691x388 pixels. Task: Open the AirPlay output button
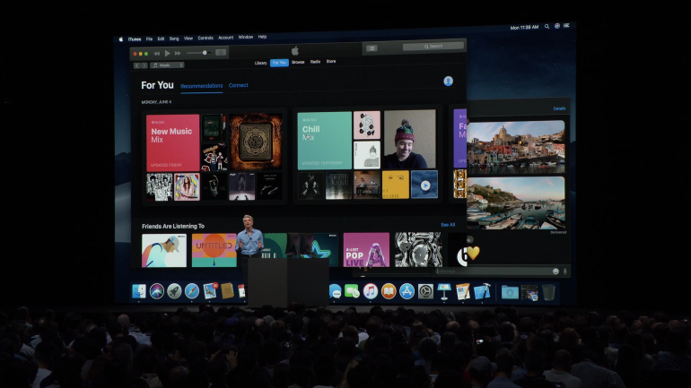point(221,52)
